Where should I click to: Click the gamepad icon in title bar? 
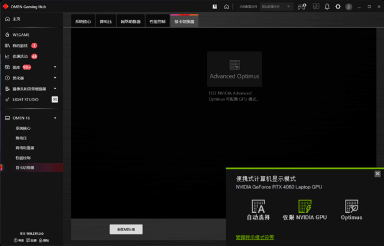coord(302,7)
